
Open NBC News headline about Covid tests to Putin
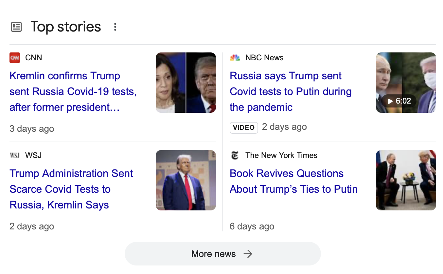point(291,91)
